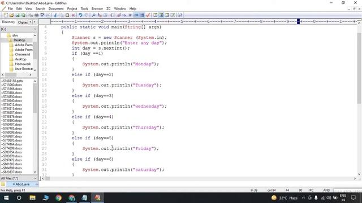Click the 'public static void main' code line

pos(111,27)
